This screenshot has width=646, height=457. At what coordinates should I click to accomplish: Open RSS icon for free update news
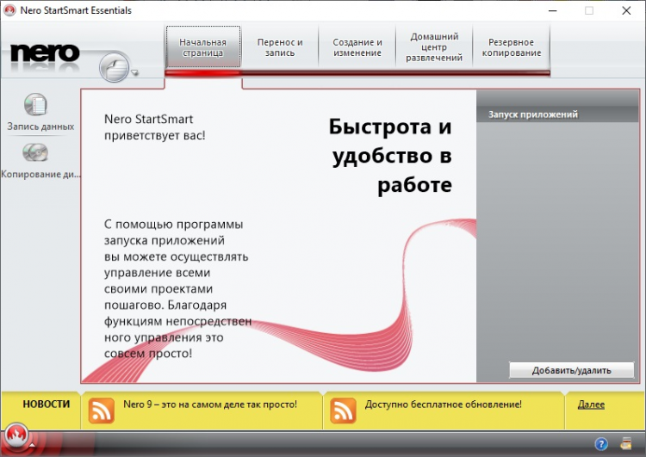pyautogui.click(x=343, y=411)
